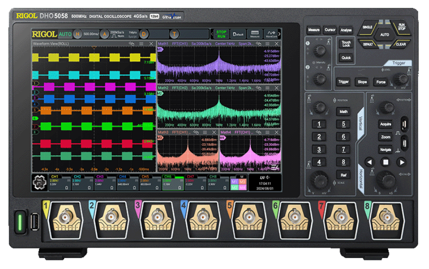Screen dimensions: 429x269
Task: Open the Waveform View panel hamburger menu
Action: (x=141, y=44)
